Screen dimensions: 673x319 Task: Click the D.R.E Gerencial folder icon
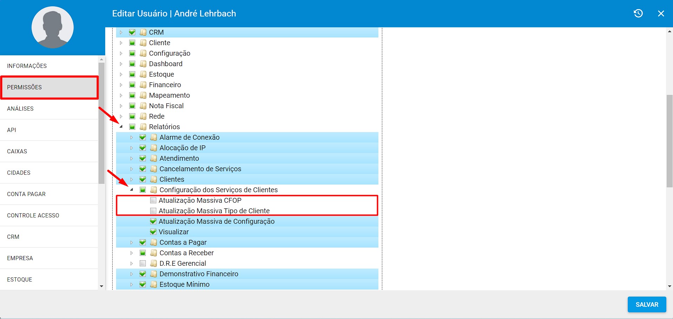(154, 263)
